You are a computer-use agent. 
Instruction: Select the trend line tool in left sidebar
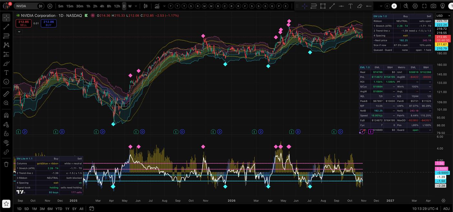point(6,26)
